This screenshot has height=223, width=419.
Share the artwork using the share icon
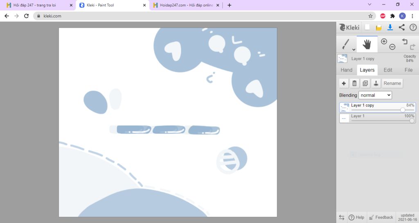[401, 27]
